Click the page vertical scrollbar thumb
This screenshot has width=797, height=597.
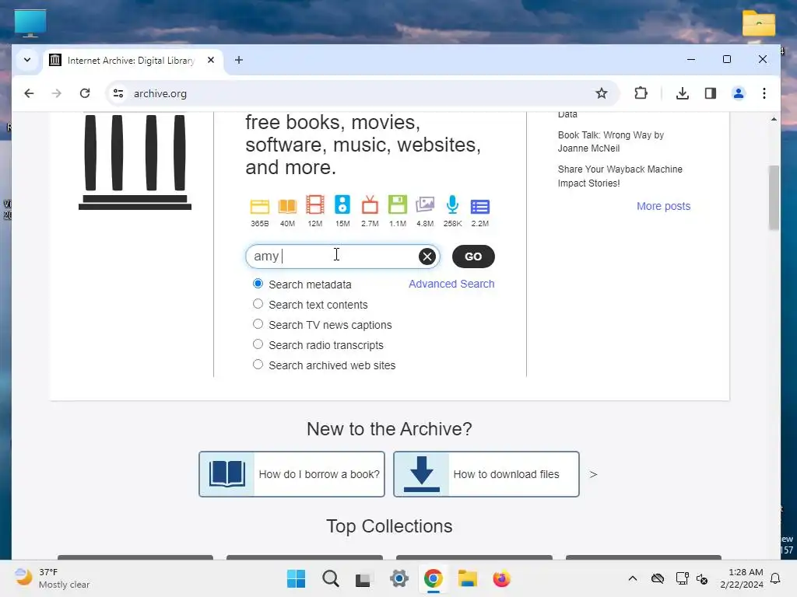point(774,197)
